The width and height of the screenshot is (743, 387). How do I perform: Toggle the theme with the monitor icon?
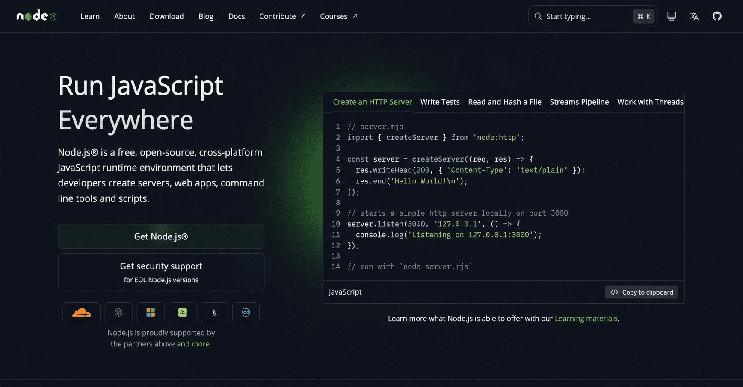672,16
